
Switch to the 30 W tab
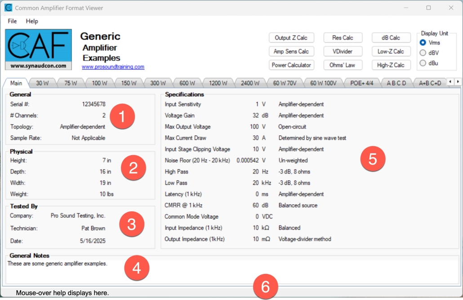42,83
